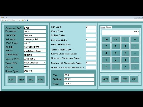Tap calculator digit 8
The height and width of the screenshot is (107, 143).
(116, 46)
